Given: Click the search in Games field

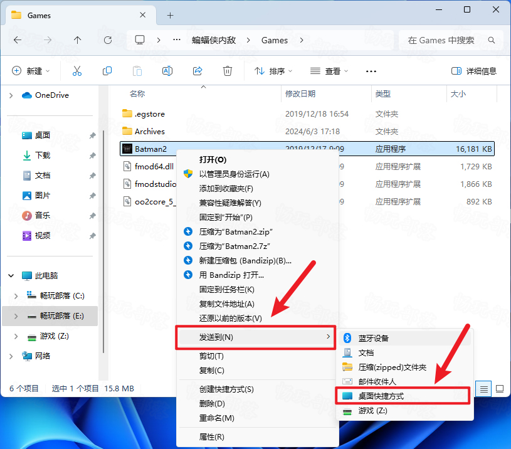Looking at the screenshot, I should [451, 40].
